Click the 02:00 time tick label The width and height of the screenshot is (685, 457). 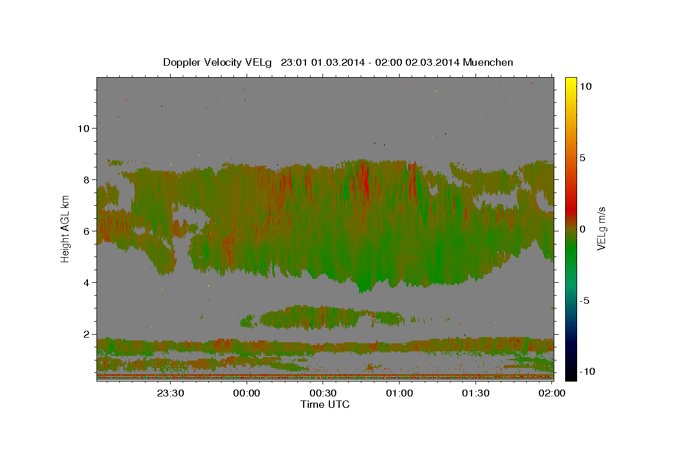pyautogui.click(x=551, y=394)
